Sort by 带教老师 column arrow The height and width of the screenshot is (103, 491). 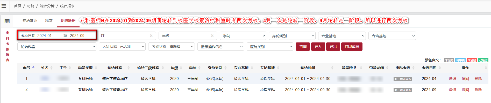point(387,68)
